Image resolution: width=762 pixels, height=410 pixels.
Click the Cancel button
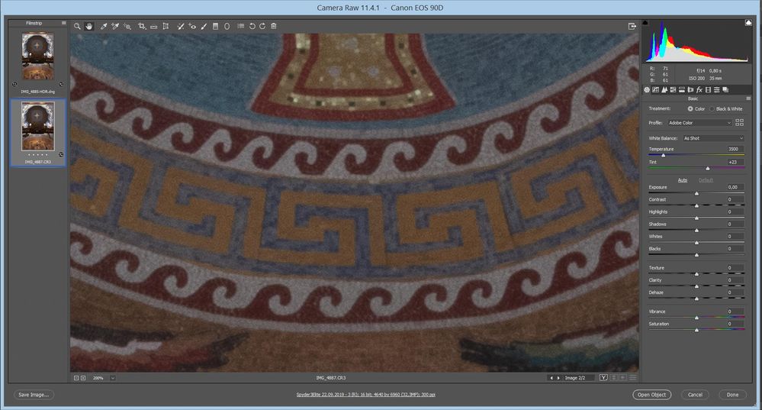coord(695,395)
